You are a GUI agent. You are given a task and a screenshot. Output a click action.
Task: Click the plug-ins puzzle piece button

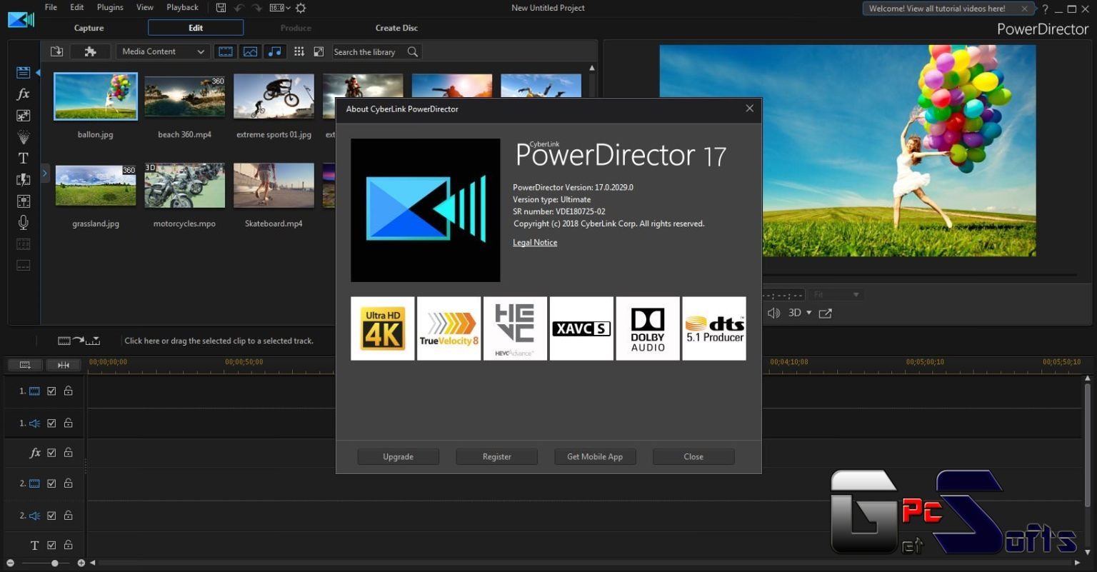[x=90, y=51]
